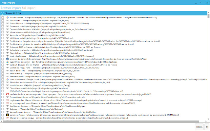Image resolution: width=210 pixels, height=131 pixels.
Task: Click Syndicat des eaux d'Île-de-France entry
Action: tap(63, 65)
